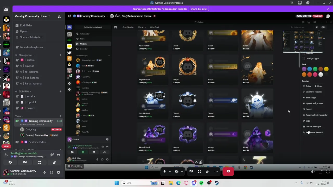The width and height of the screenshot is (333, 187).
Task: Open the chat bubble icon beside YAYINDA badge
Action: 328,16
